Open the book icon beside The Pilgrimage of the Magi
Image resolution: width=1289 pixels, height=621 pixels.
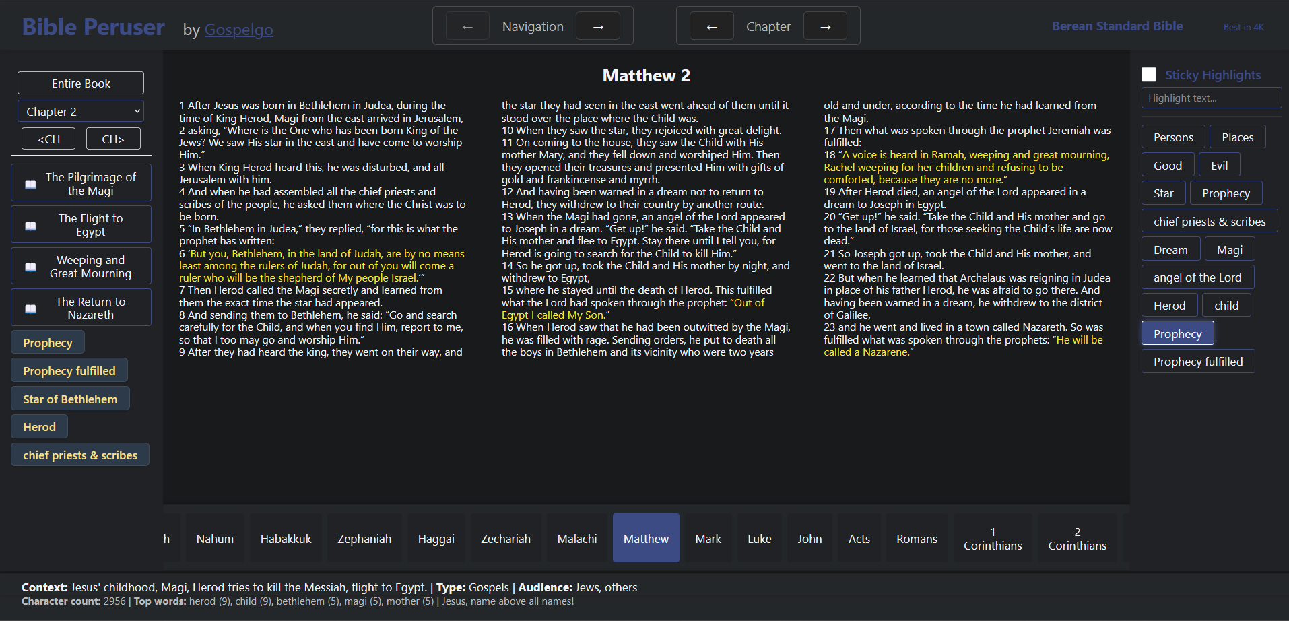tap(31, 184)
